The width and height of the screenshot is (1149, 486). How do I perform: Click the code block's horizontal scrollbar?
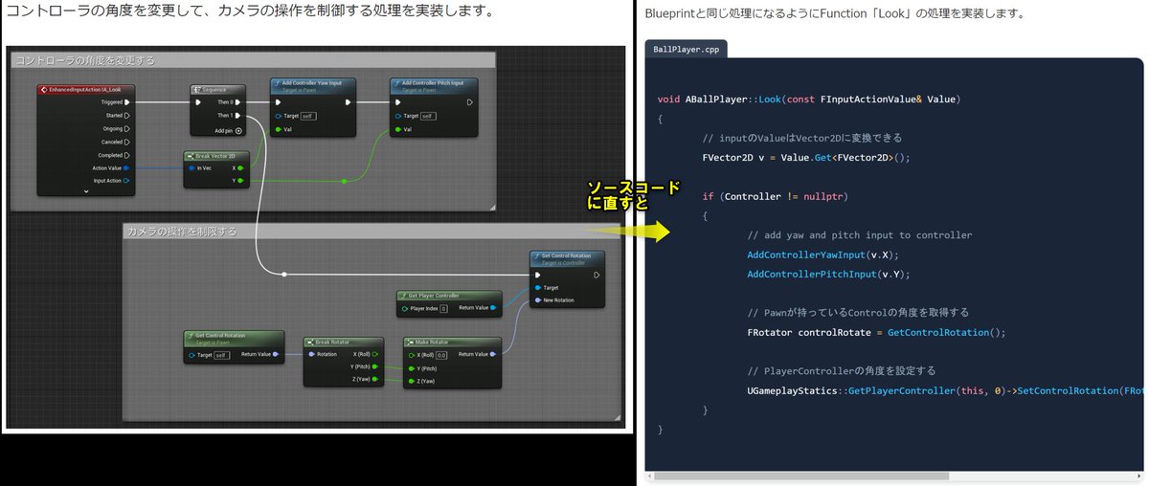coord(803,475)
